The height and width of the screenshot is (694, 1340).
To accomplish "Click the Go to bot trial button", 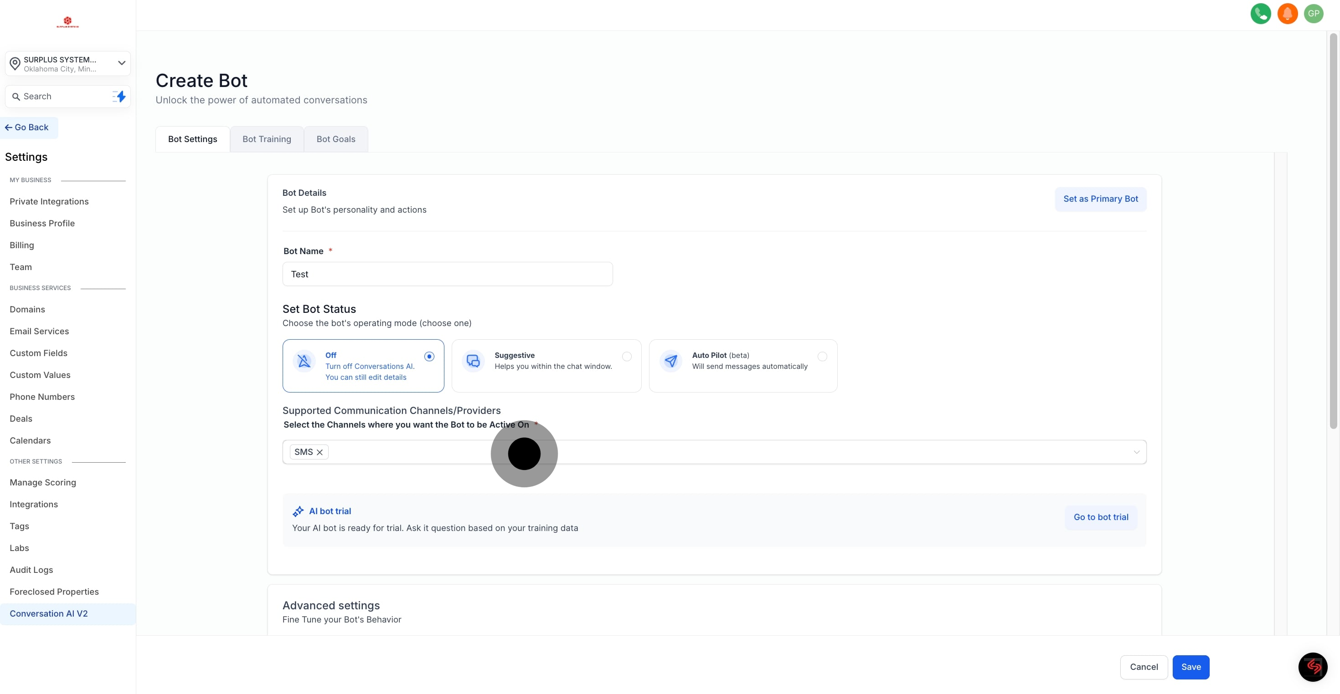I will 1100,517.
